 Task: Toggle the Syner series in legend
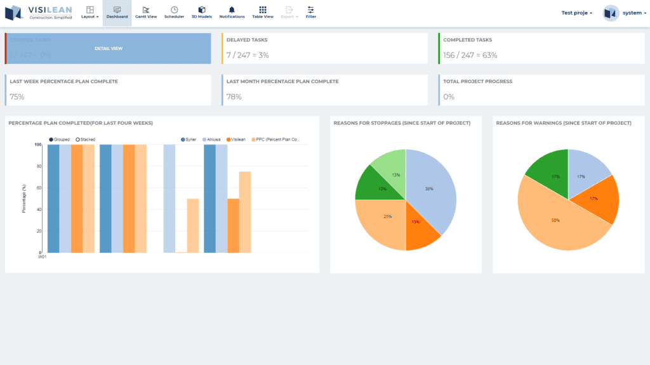click(x=183, y=139)
